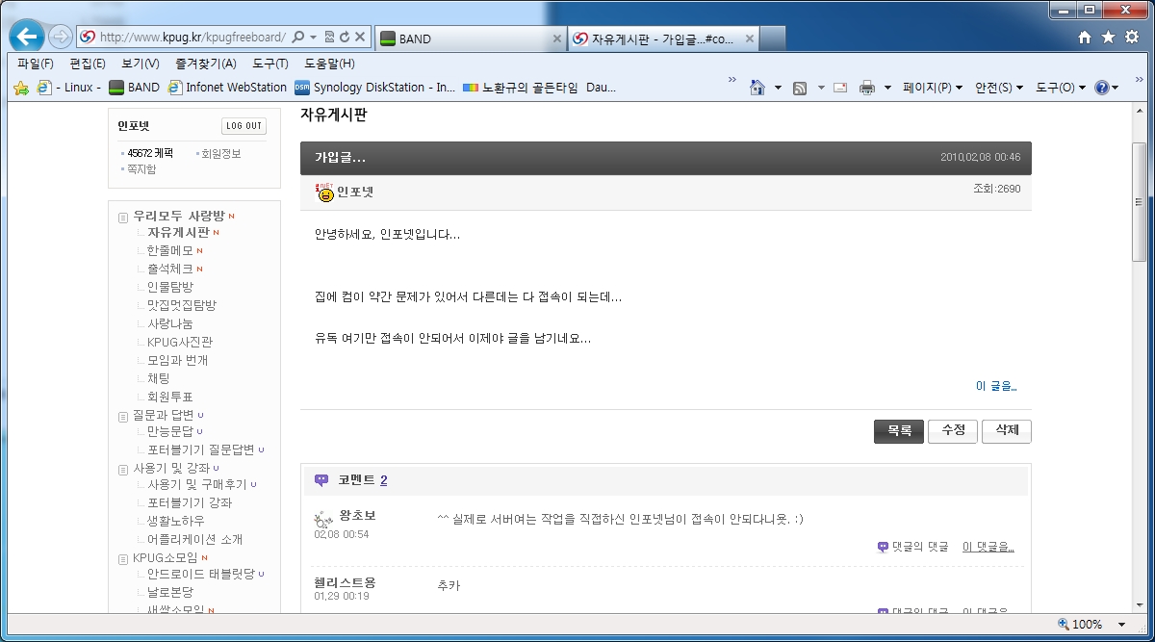Expand the home page dropdown arrow

point(778,88)
